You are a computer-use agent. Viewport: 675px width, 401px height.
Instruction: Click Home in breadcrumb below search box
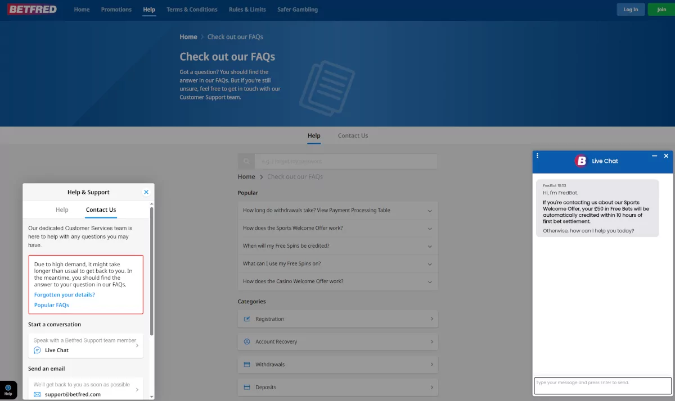[x=246, y=176]
